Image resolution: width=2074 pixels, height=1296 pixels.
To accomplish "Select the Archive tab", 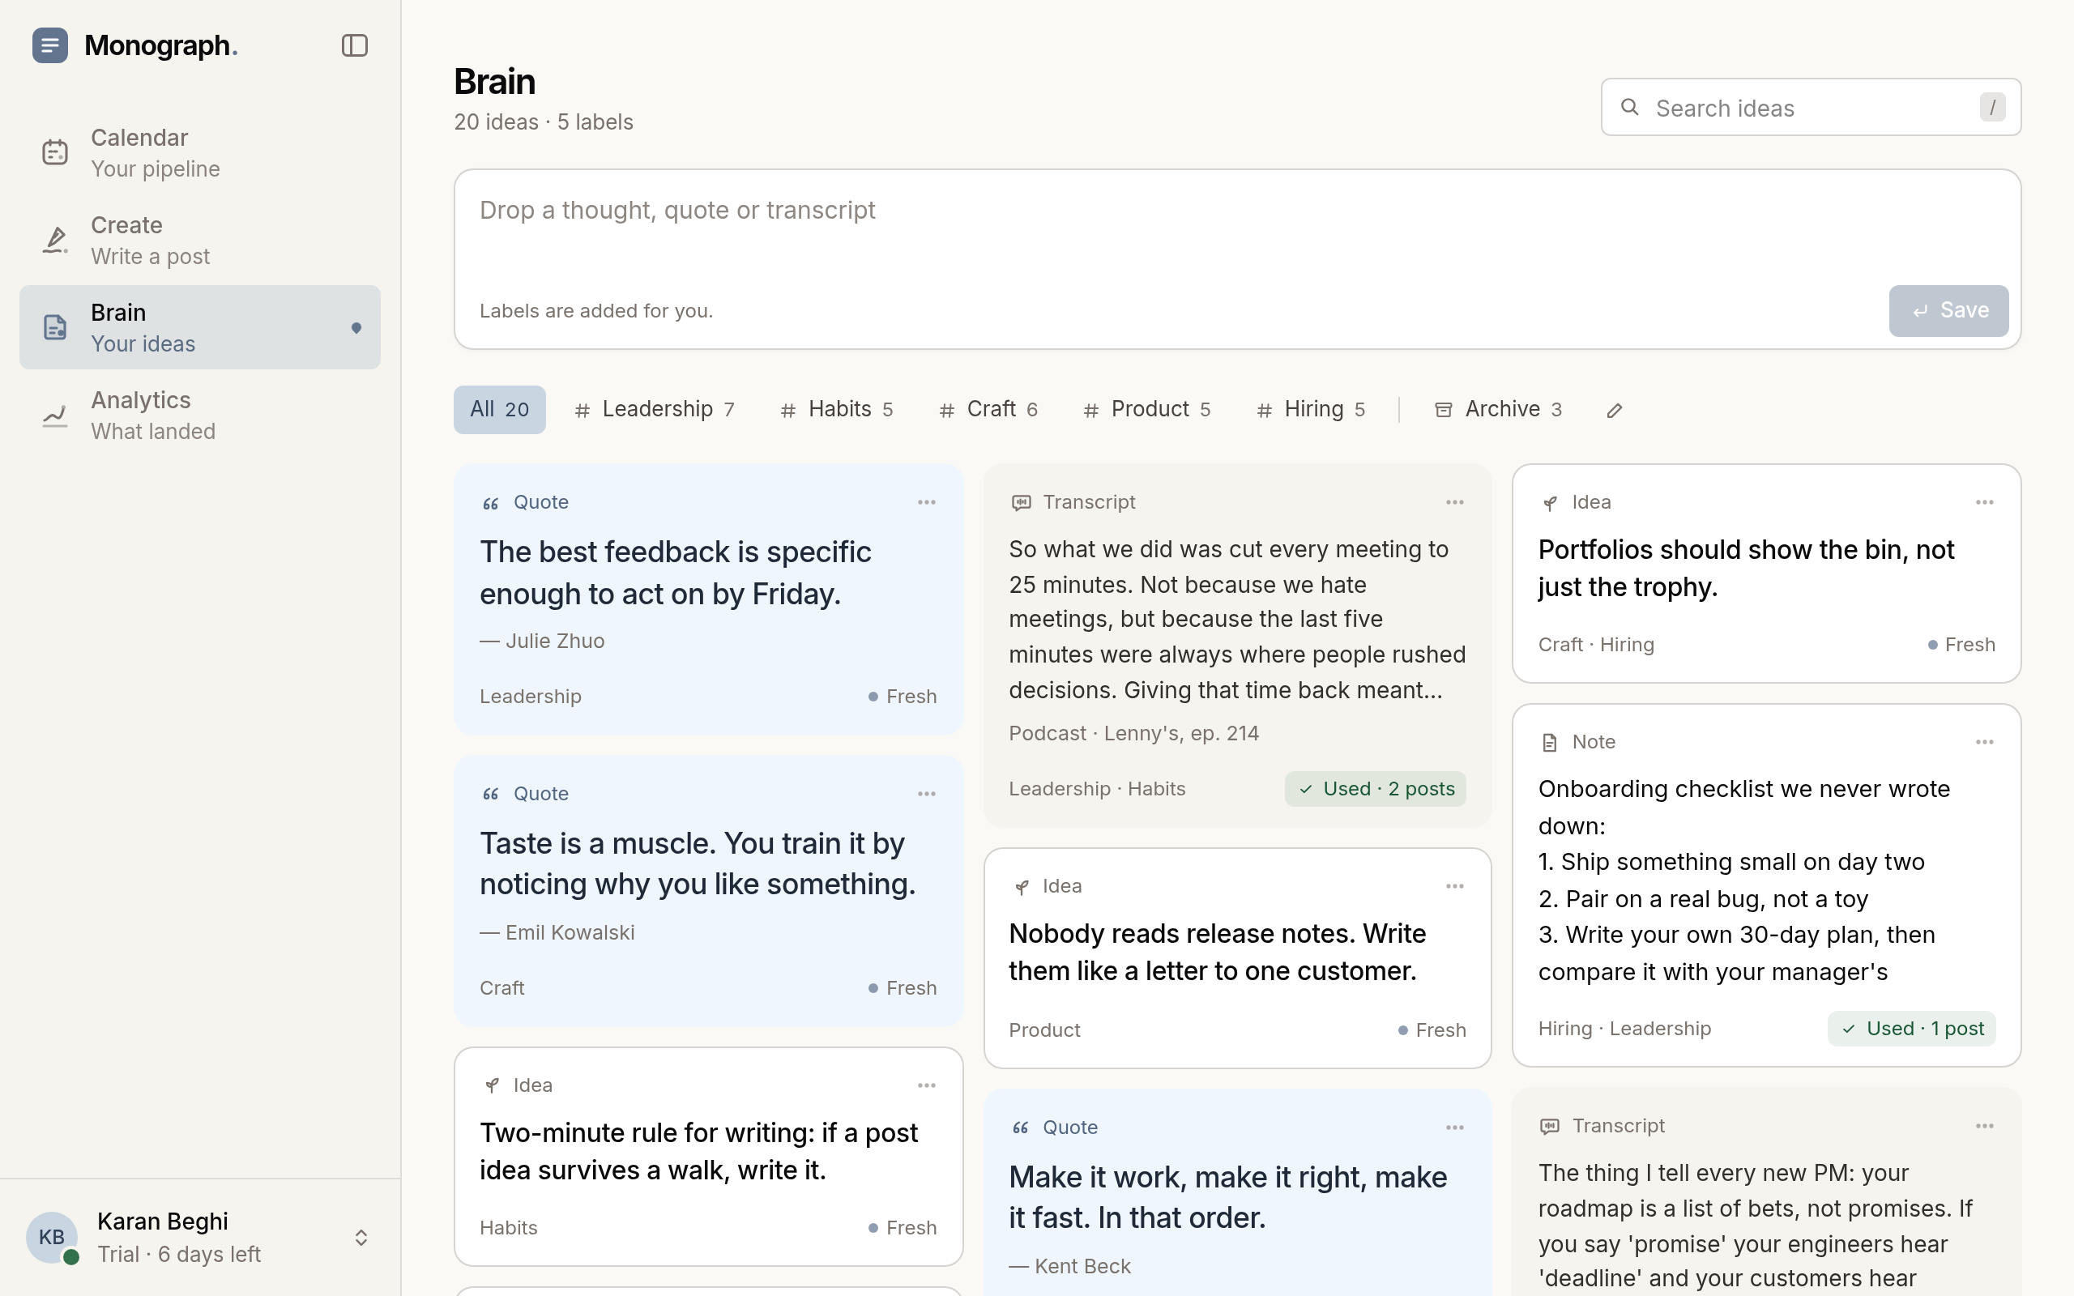I will click(1498, 410).
